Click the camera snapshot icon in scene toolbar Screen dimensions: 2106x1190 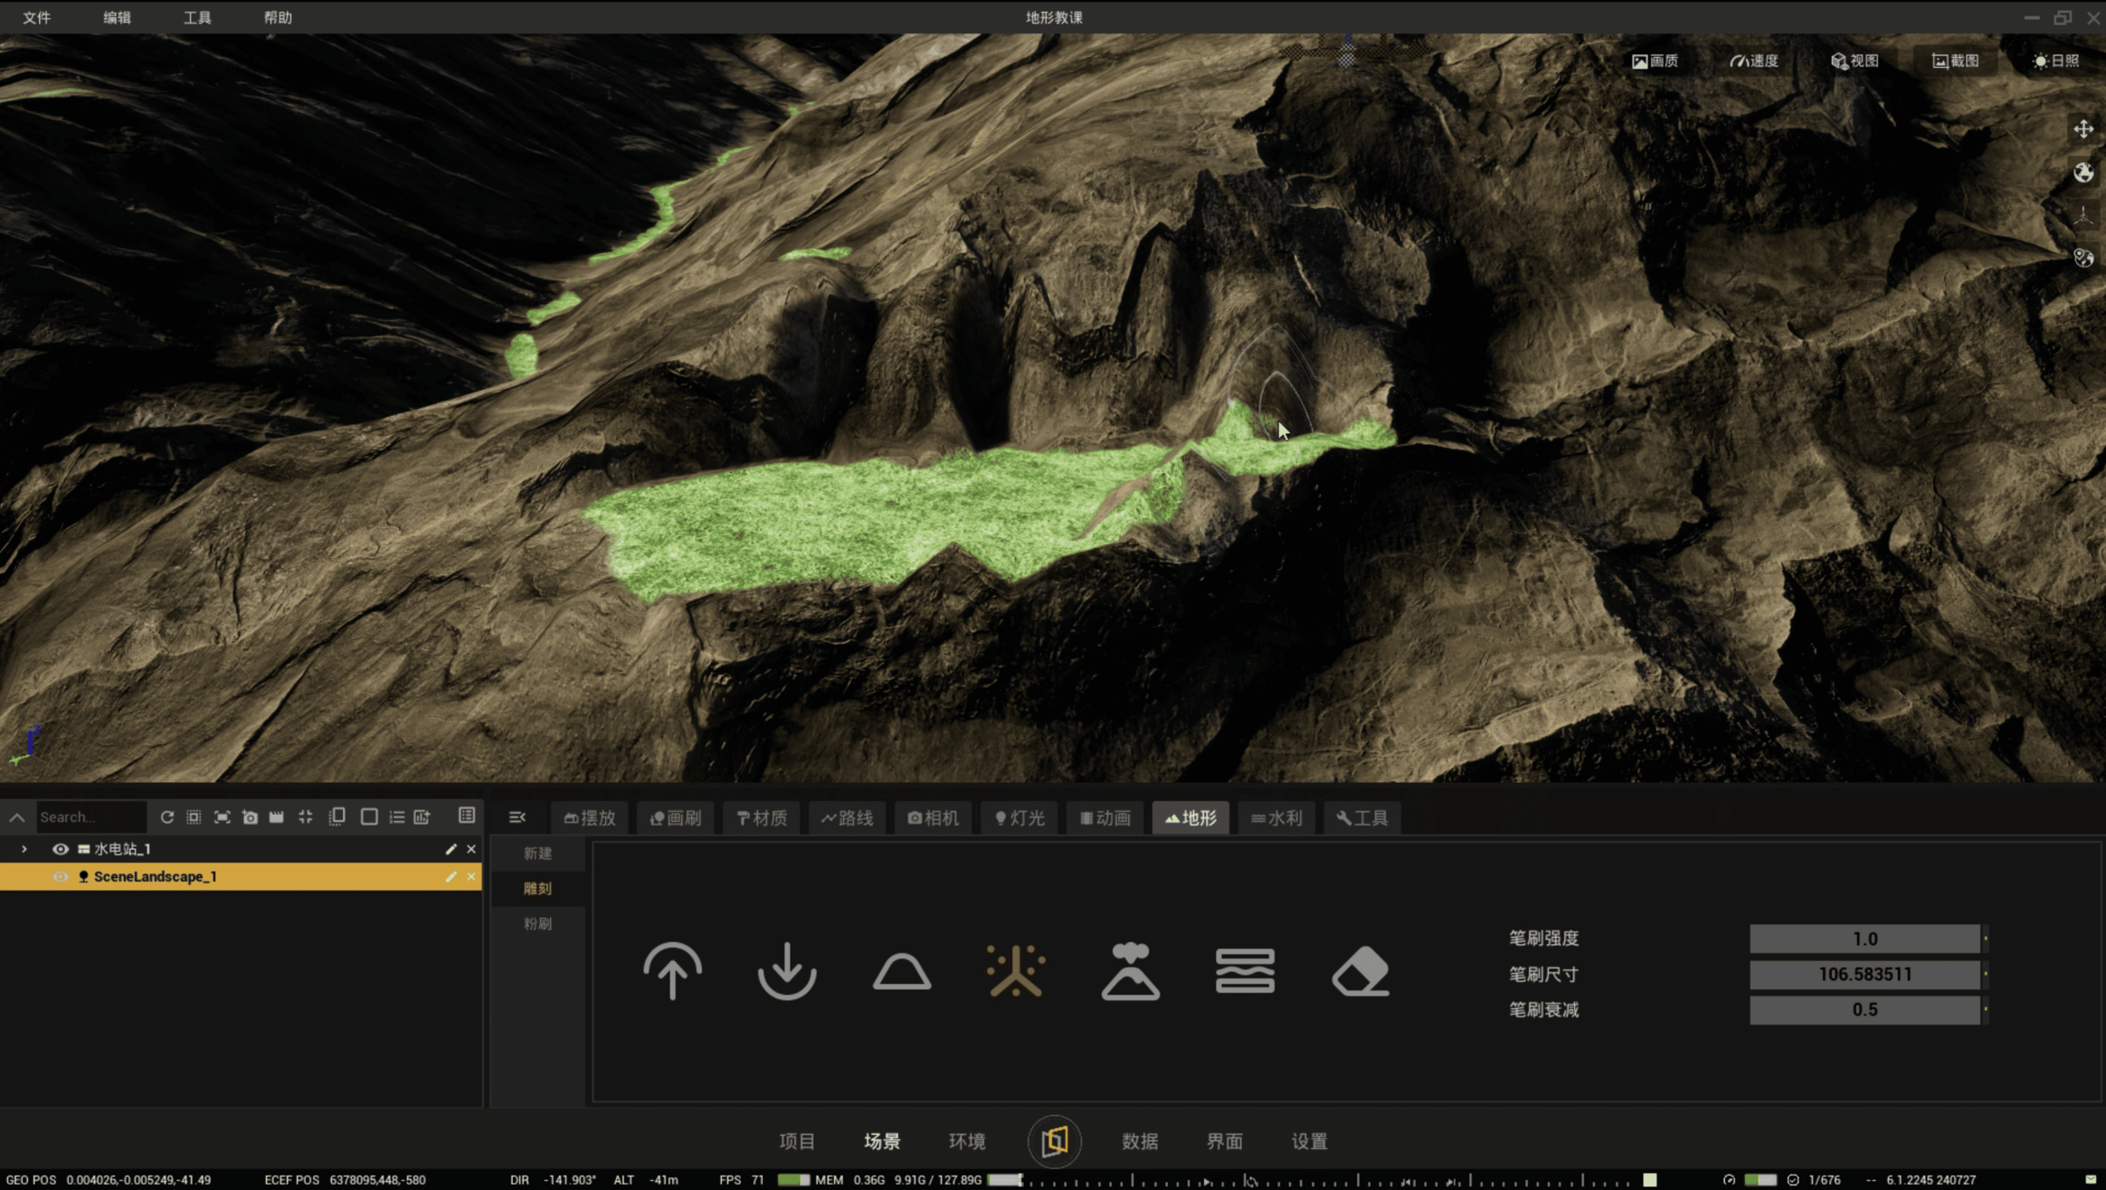251,817
